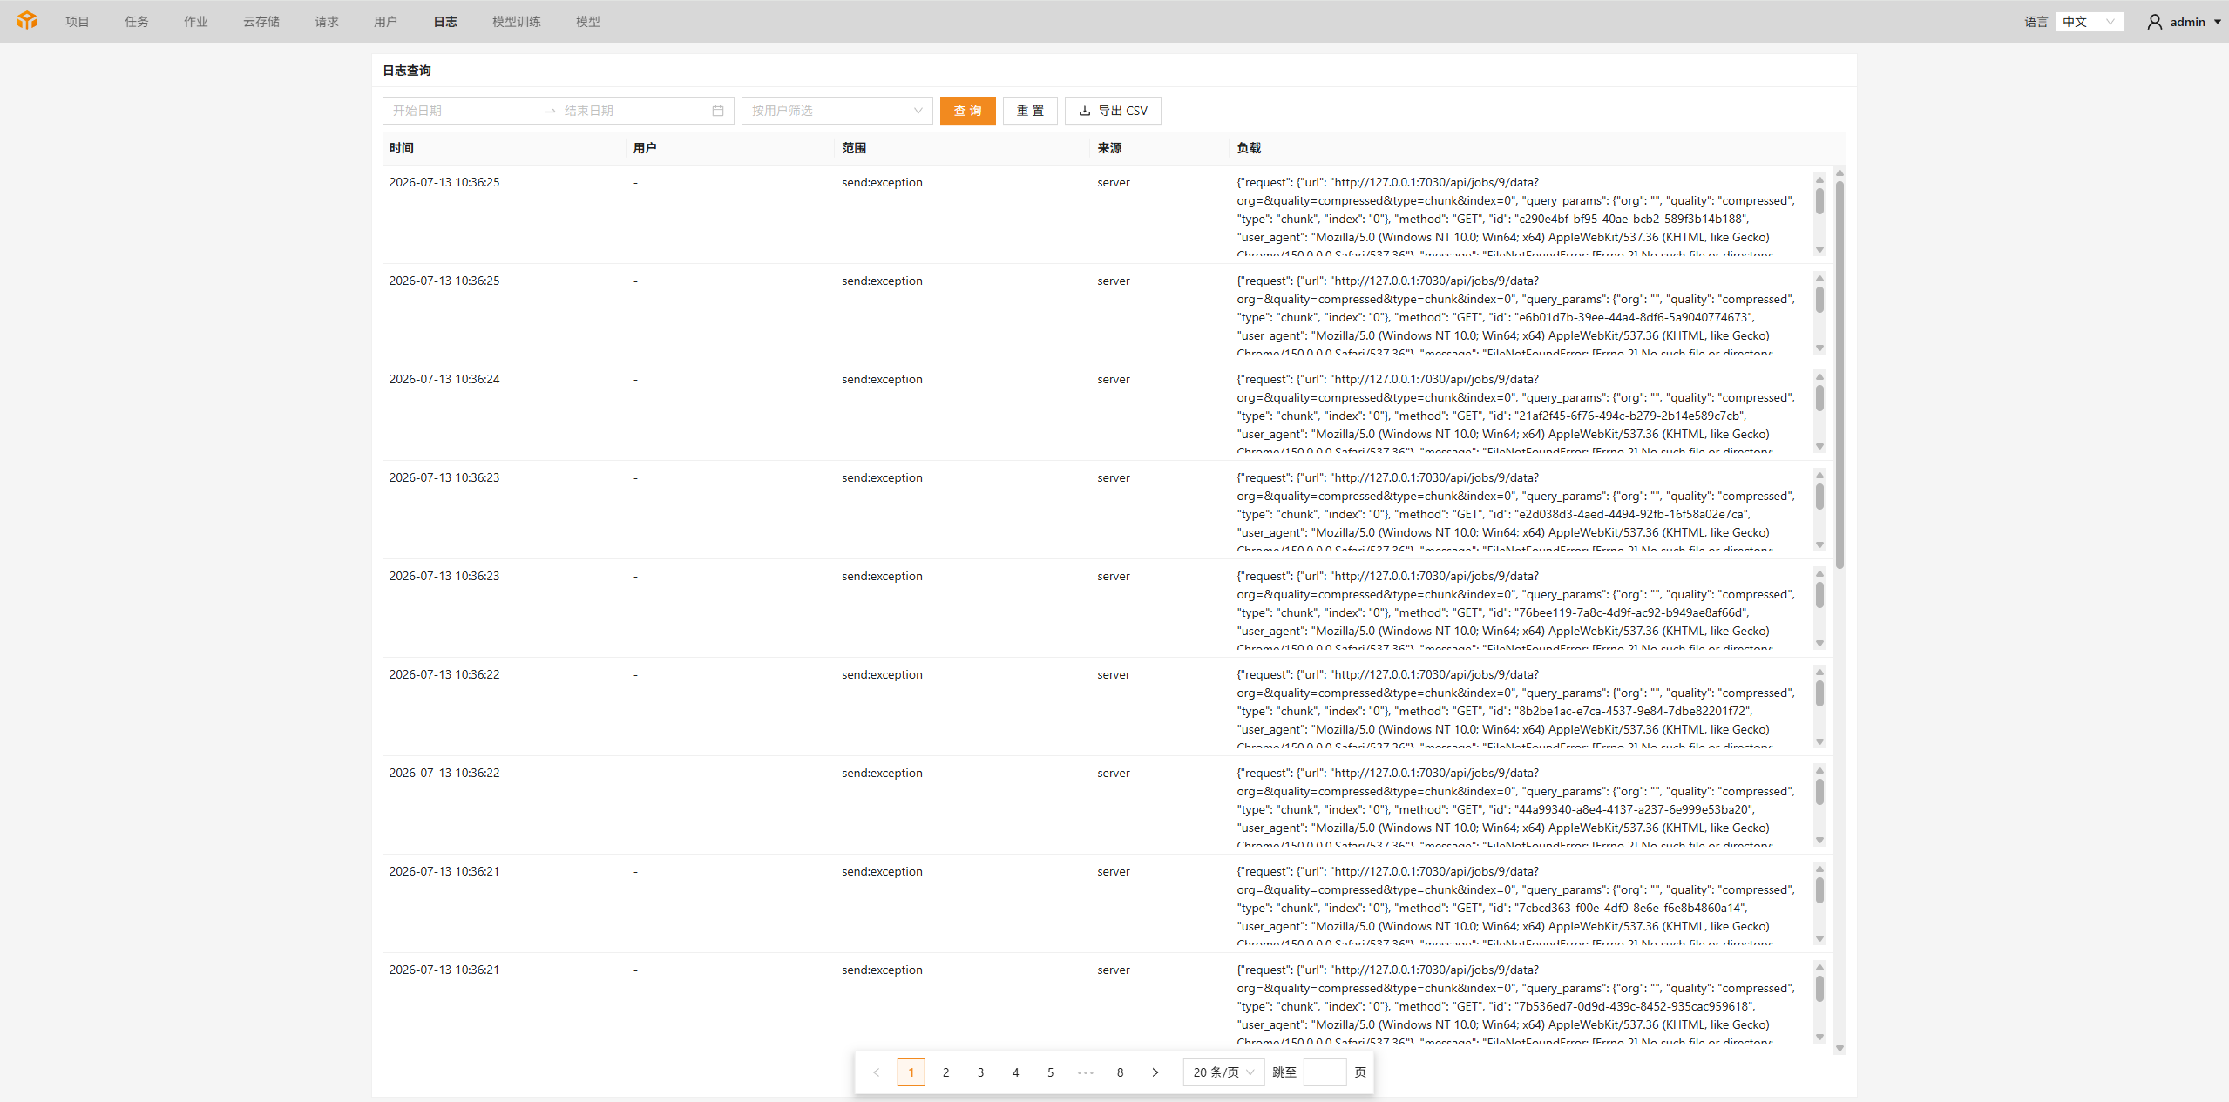Click the 跳至 page number input
The width and height of the screenshot is (2229, 1102).
pyautogui.click(x=1325, y=1072)
